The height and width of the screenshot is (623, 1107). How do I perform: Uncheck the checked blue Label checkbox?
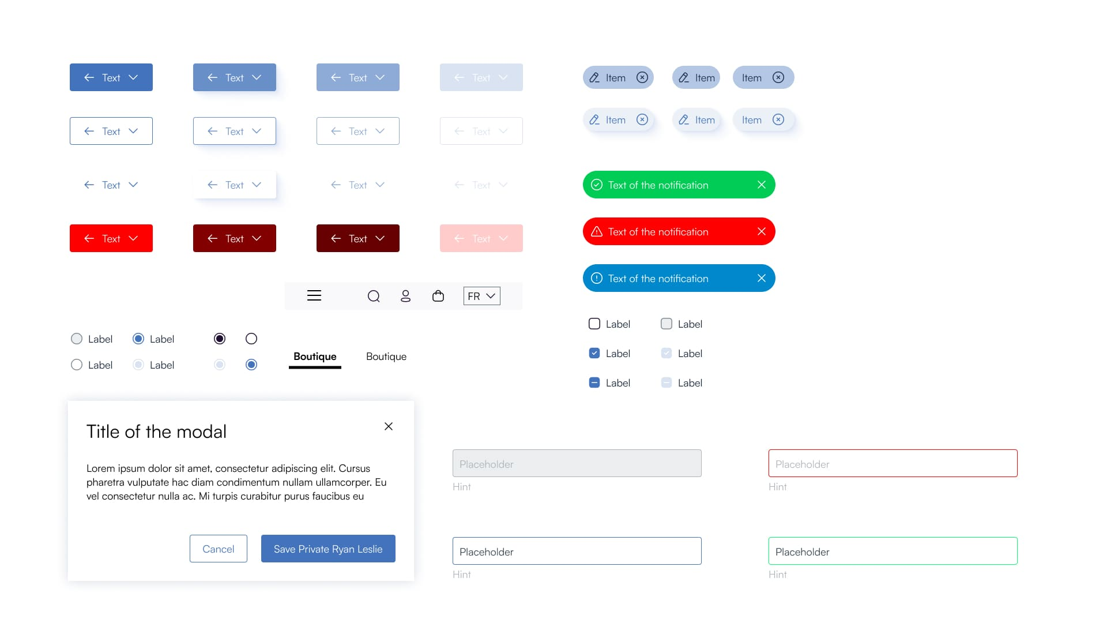(x=594, y=353)
